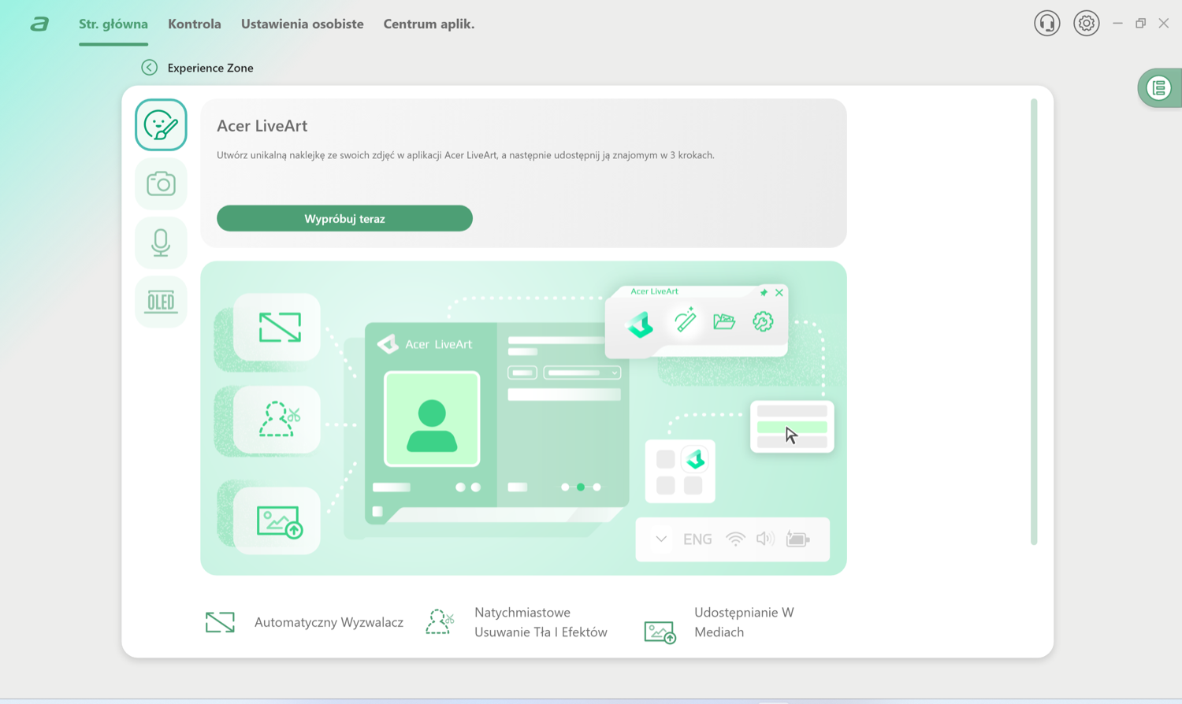Image resolution: width=1182 pixels, height=704 pixels.
Task: Click the Acer LiveArt illustration image
Action: point(523,418)
